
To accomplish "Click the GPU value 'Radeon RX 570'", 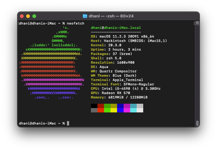I will (x=116, y=93).
